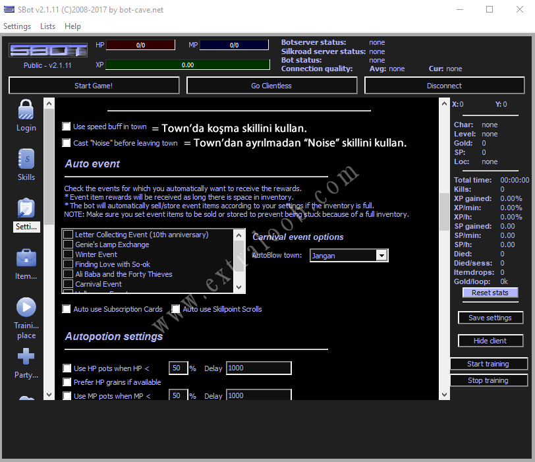Viewport: 535px width, 462px height.
Task: Maximize the SBot window
Action: tap(490, 9)
